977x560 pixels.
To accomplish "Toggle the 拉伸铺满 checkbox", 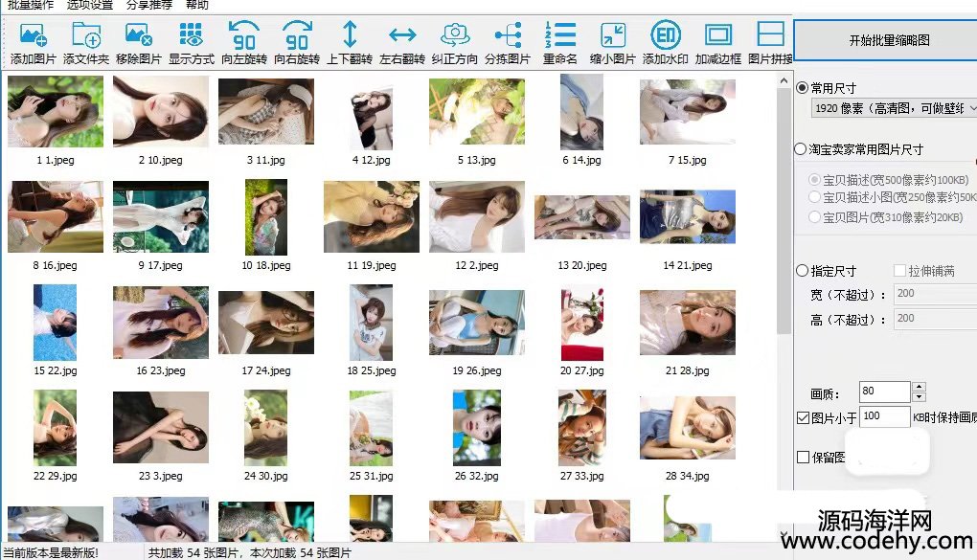I will coord(899,270).
